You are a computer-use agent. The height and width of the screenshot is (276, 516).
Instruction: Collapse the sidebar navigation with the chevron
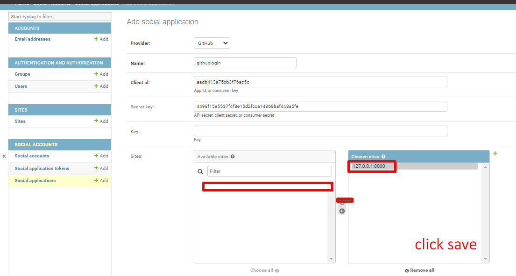4,156
